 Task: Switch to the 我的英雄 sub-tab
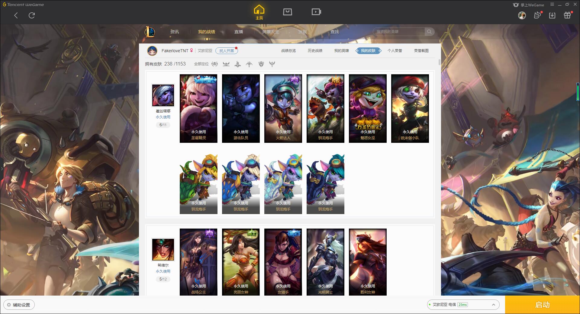click(342, 51)
